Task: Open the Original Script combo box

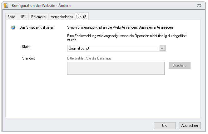Action: click(x=116, y=48)
